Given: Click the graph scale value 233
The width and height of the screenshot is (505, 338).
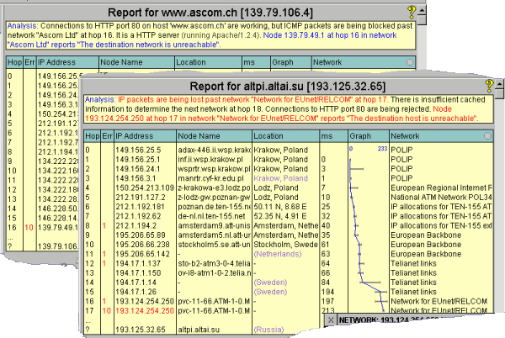Looking at the screenshot, I should point(382,149).
